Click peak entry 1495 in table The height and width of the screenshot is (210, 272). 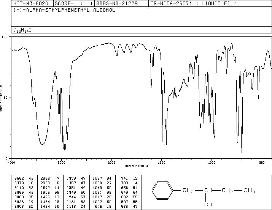[45, 197]
